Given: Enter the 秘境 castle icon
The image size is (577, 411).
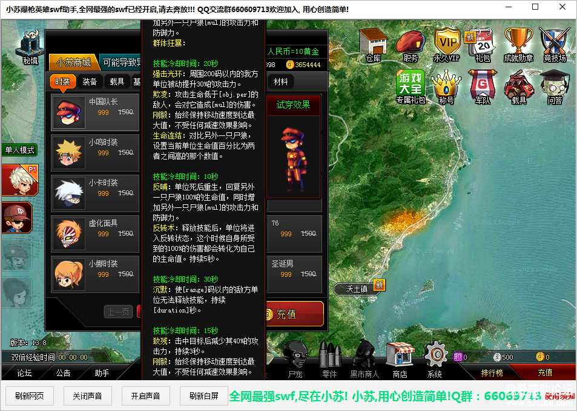Looking at the screenshot, I should 30,48.
